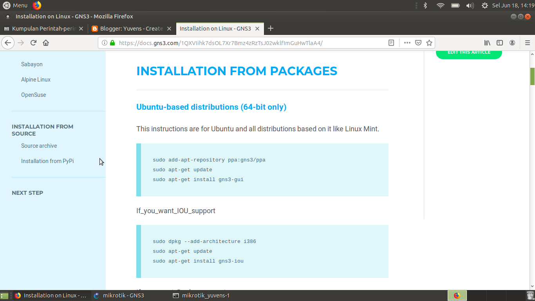The image size is (535, 301).
Task: Click the green secure connection padlock
Action: tap(112, 43)
